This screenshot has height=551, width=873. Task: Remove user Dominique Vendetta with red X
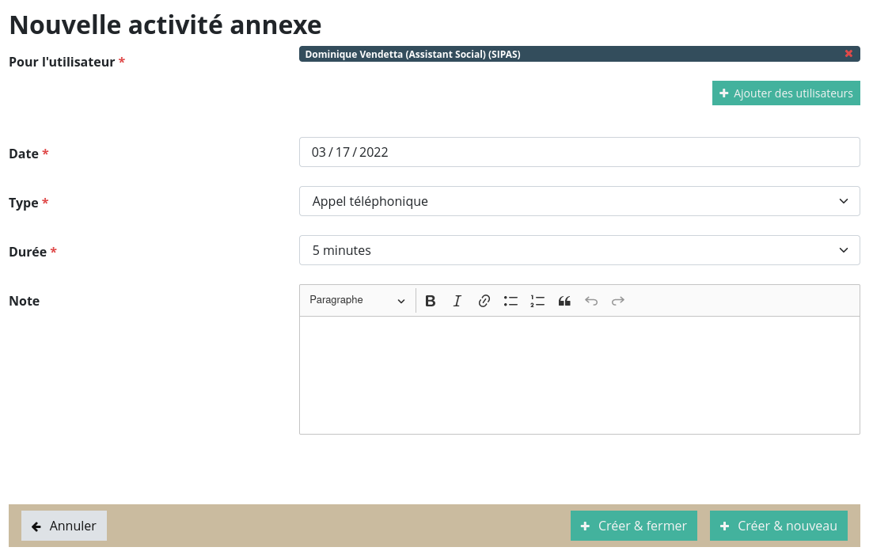coord(848,54)
